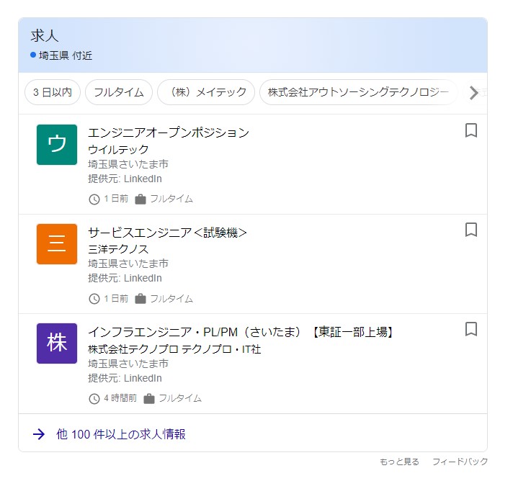Viewport: 513px width, 481px height.
Task: Click 提供元: LinkedIn under 三洋テクノス
Action: (125, 278)
